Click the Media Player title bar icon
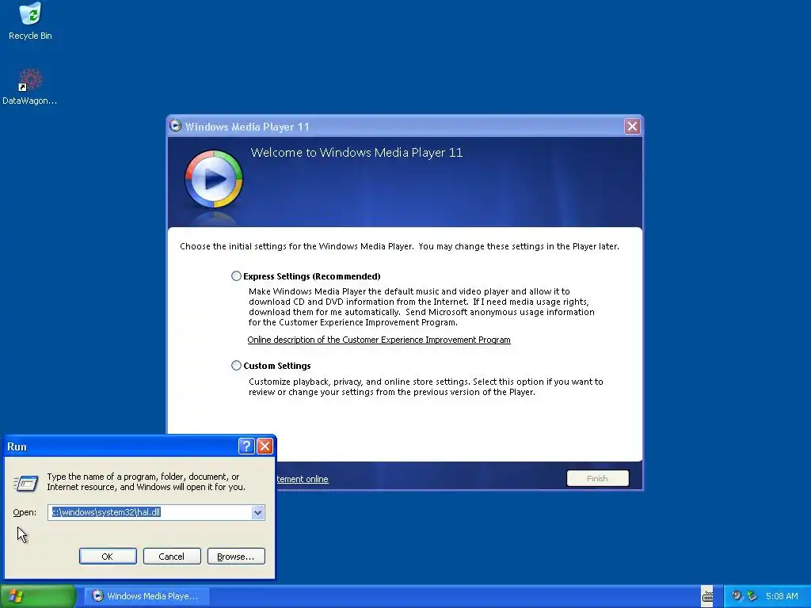This screenshot has width=811, height=608. tap(175, 126)
